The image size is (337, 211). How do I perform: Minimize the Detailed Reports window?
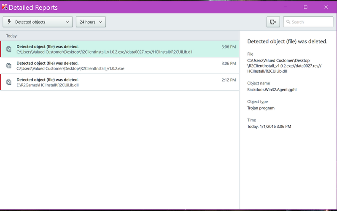286,7
